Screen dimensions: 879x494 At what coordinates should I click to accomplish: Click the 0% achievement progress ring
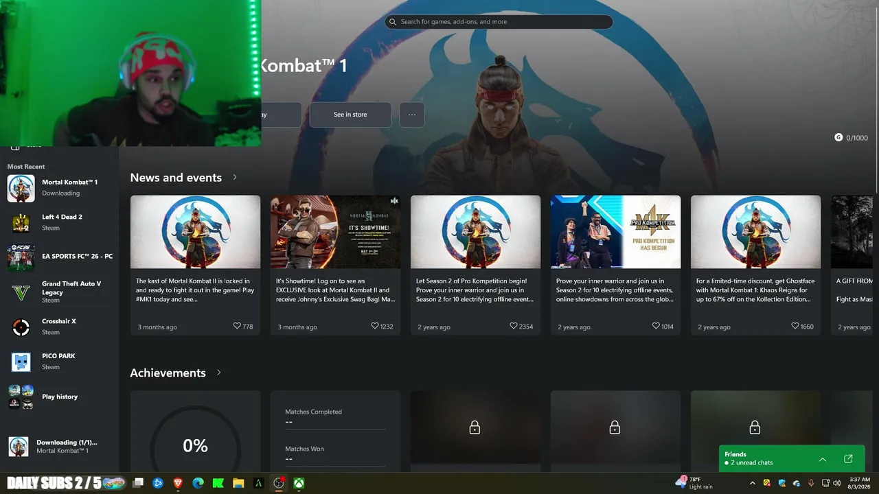(x=195, y=446)
